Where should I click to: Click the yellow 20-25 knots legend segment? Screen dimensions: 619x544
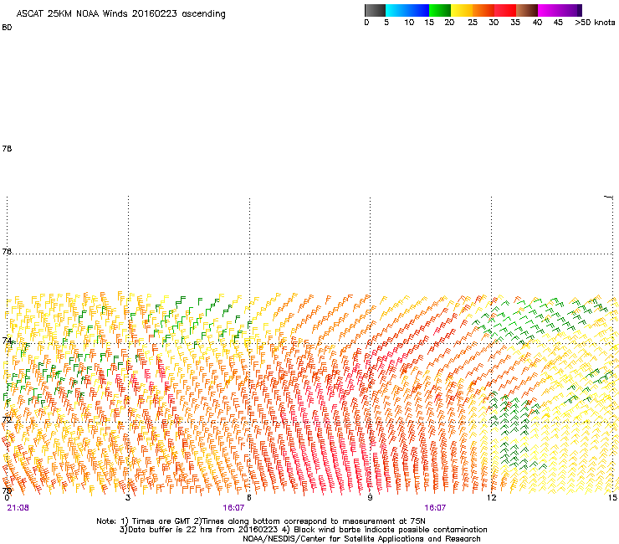click(x=462, y=10)
